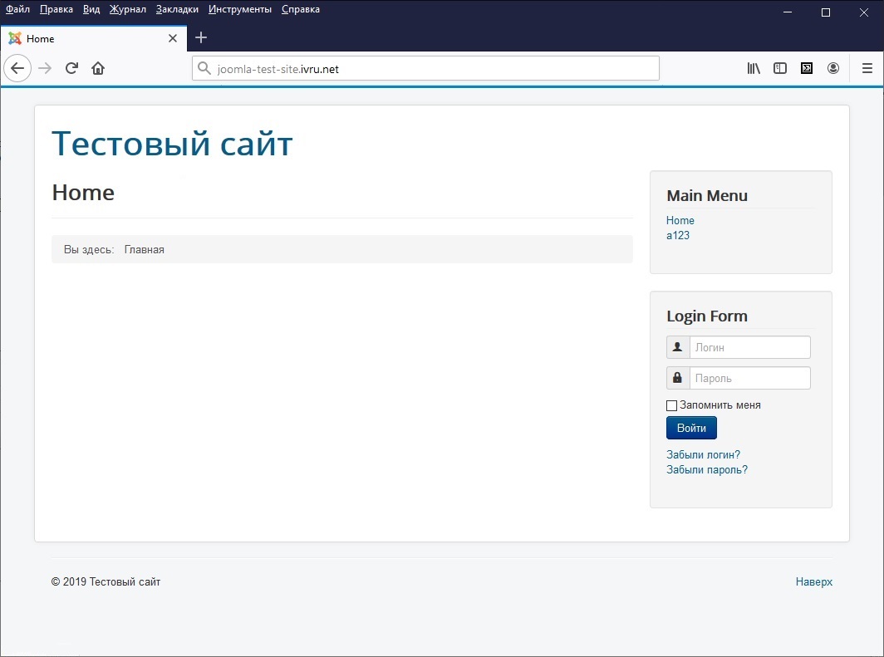The height and width of the screenshot is (657, 884).
Task: Open the Файл menu
Action: pos(18,9)
